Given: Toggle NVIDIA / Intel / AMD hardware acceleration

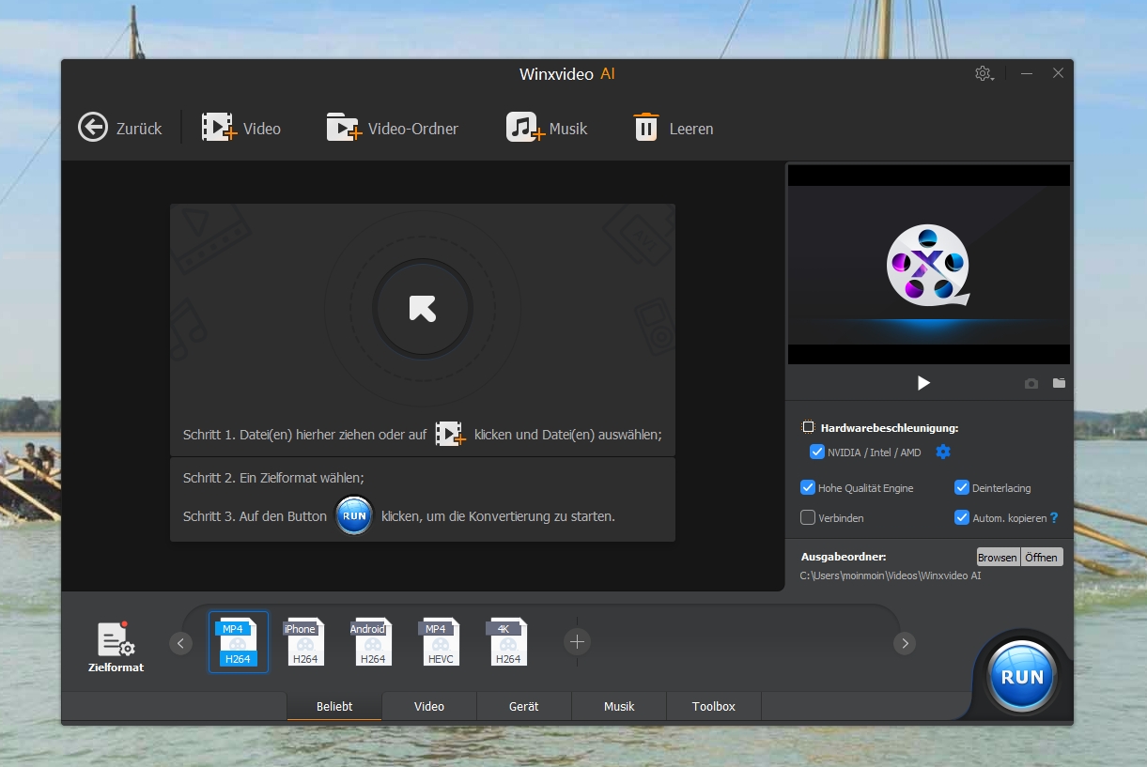Looking at the screenshot, I should click(816, 453).
